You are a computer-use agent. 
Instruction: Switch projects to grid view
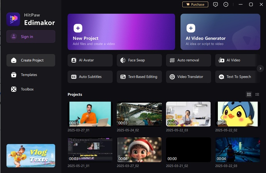coord(249,94)
